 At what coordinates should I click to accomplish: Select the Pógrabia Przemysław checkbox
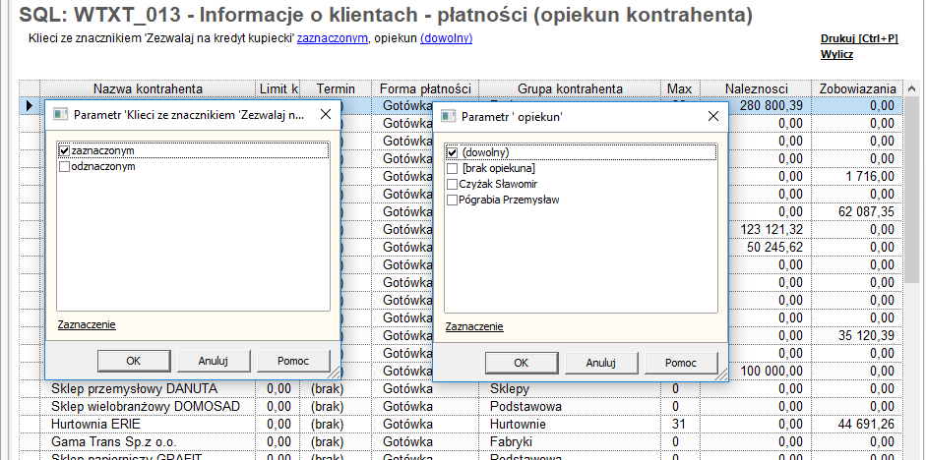[453, 201]
